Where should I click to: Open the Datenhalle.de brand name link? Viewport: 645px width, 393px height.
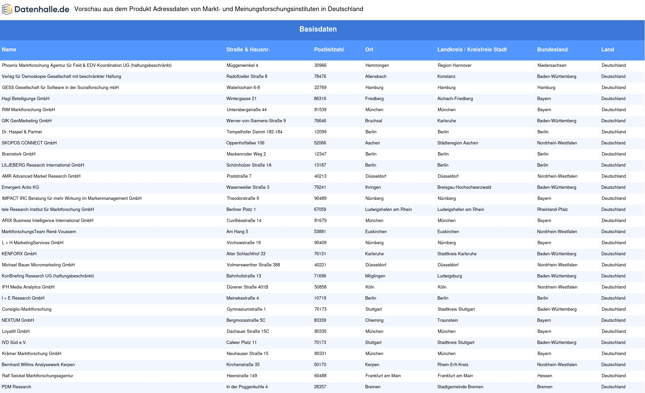[x=42, y=9]
